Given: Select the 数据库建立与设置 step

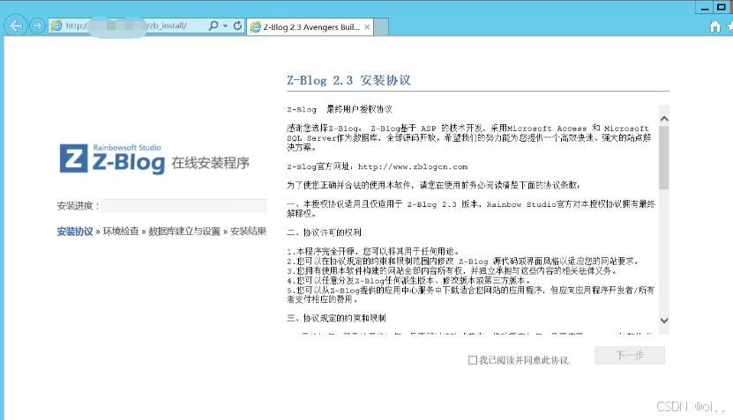Looking at the screenshot, I should pos(184,232).
